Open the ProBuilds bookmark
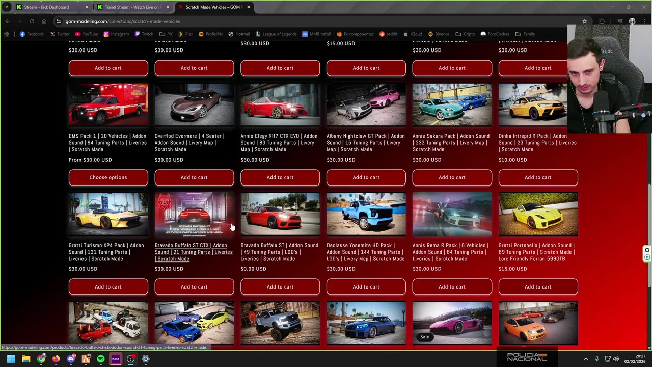 (x=210, y=34)
